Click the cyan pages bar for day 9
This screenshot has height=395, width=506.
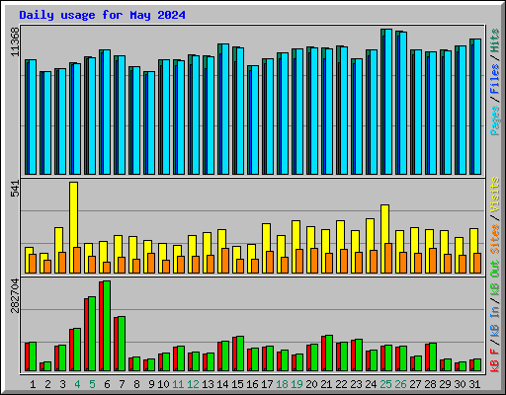(151, 122)
